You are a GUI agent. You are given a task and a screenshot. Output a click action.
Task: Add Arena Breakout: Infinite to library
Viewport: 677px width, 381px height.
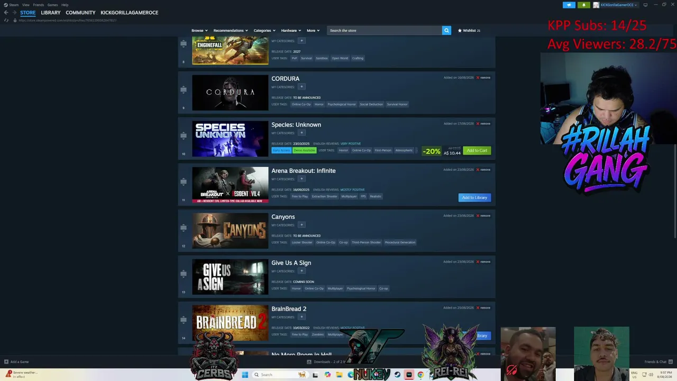(474, 198)
